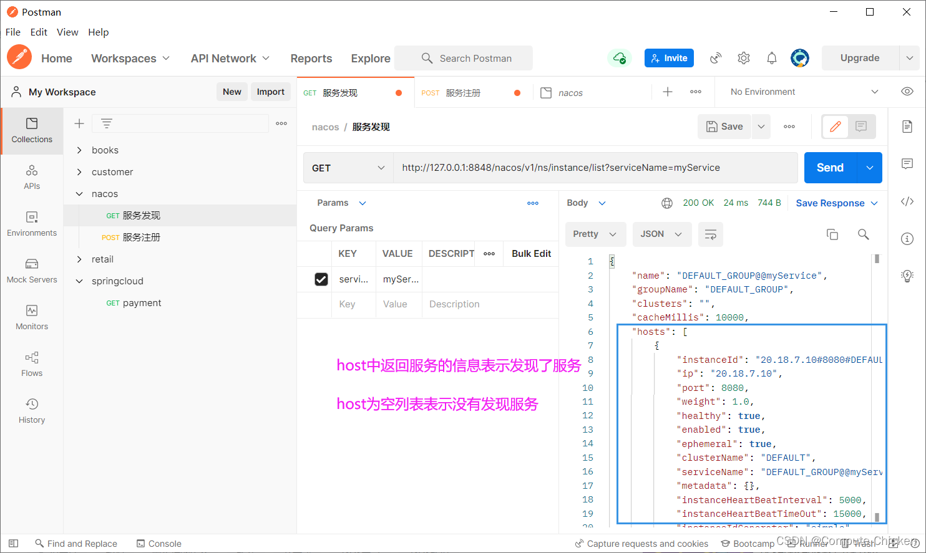The width and height of the screenshot is (926, 553).
Task: Open the Mock Servers sidebar panel
Action: [32, 271]
